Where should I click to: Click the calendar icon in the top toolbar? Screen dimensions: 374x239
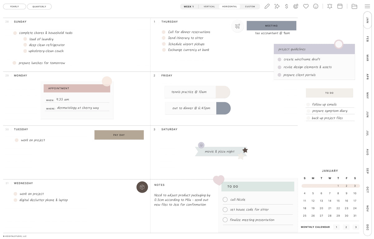coord(340,6)
